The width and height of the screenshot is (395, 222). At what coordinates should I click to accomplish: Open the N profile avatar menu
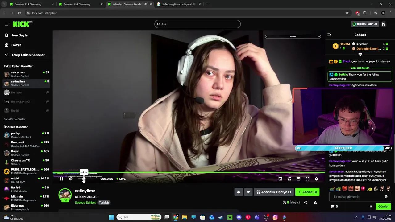pos(384,24)
